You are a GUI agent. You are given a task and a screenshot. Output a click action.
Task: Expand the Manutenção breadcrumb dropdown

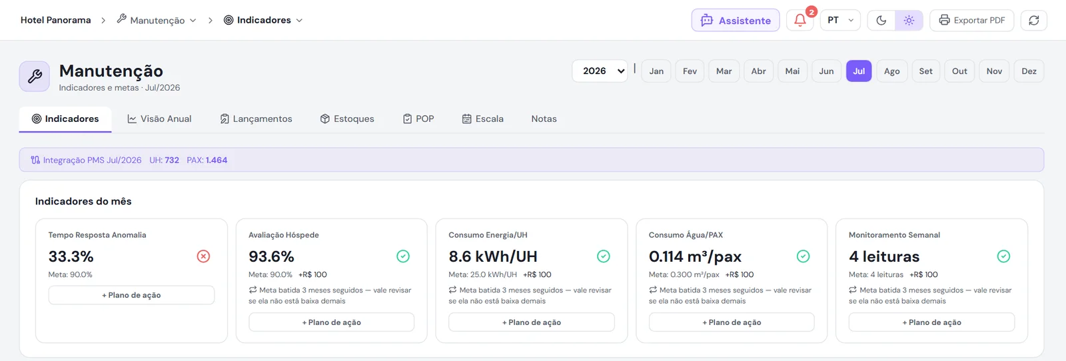(x=157, y=20)
